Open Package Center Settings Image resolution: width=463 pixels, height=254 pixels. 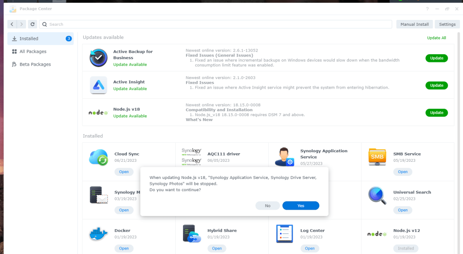point(447,24)
